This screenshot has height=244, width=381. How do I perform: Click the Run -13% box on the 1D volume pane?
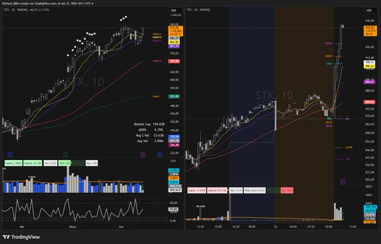(92, 163)
